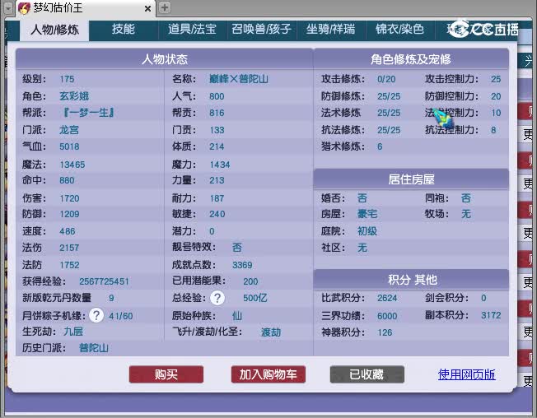Click the help icon beside 总经验
537x418 pixels.
(x=217, y=298)
